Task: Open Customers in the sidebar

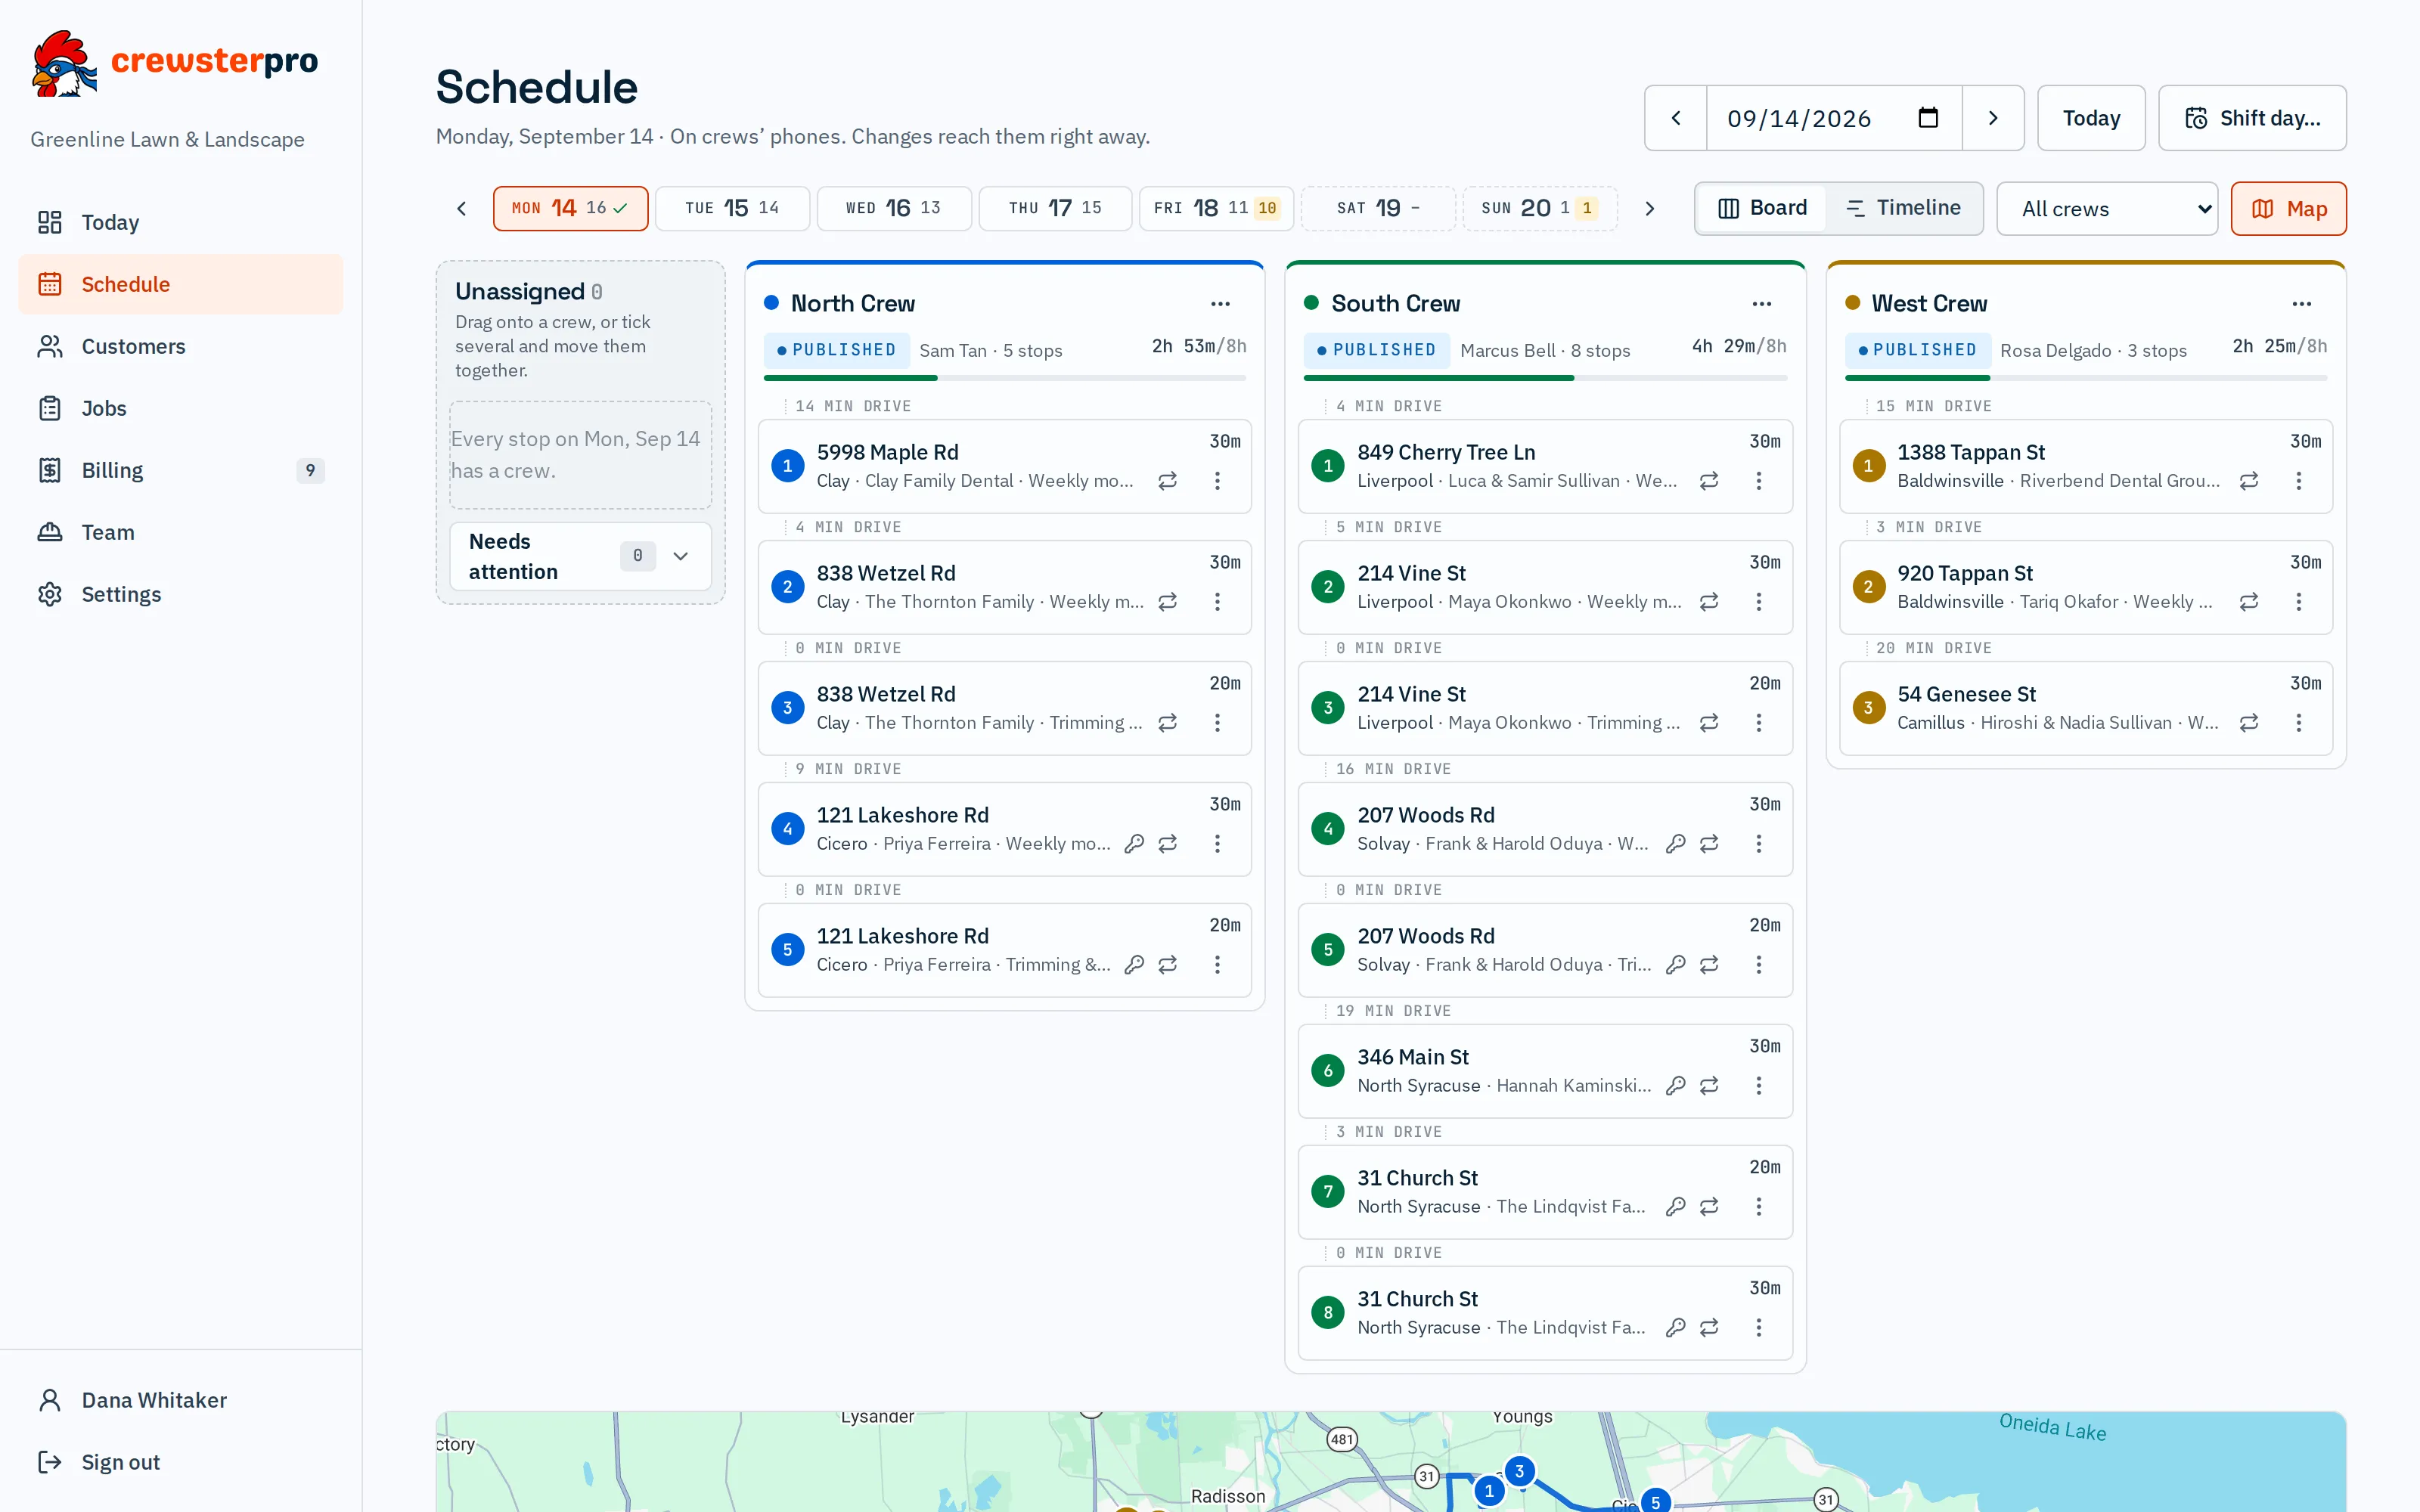Action: (180, 346)
